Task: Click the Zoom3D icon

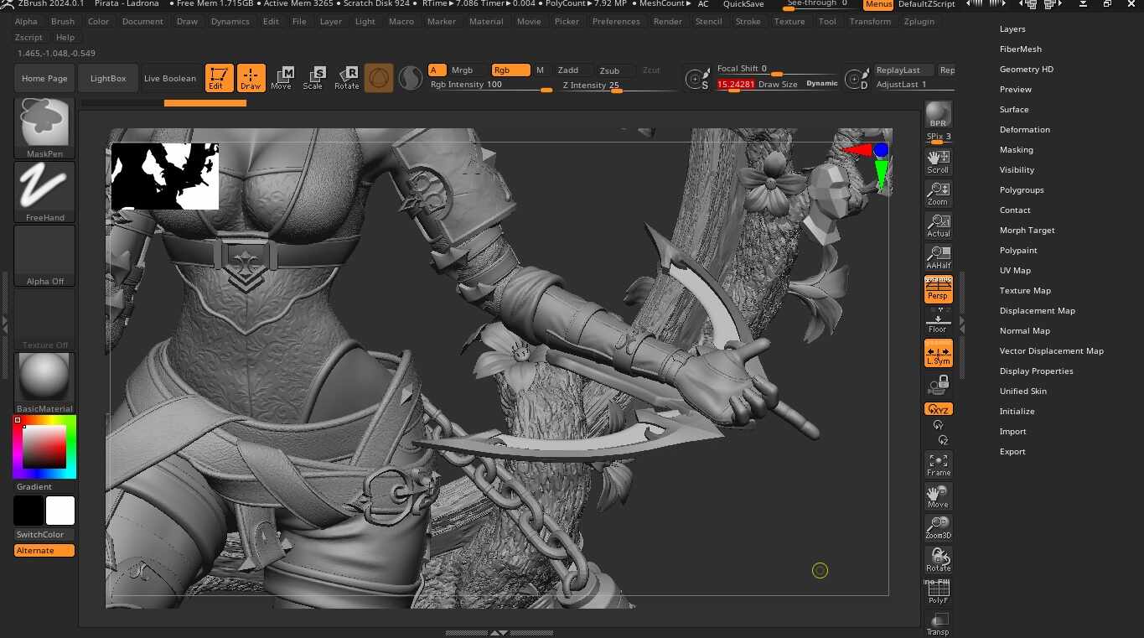Action: click(x=938, y=528)
